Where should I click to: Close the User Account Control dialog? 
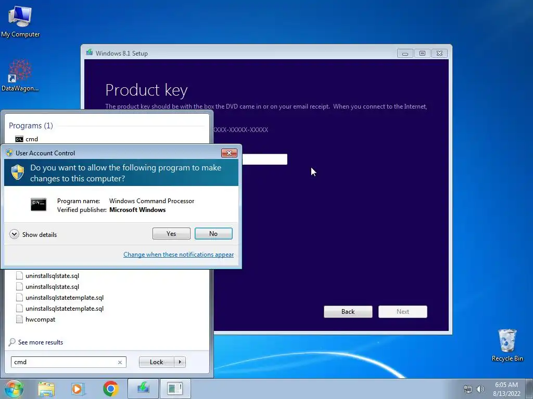pyautogui.click(x=229, y=153)
